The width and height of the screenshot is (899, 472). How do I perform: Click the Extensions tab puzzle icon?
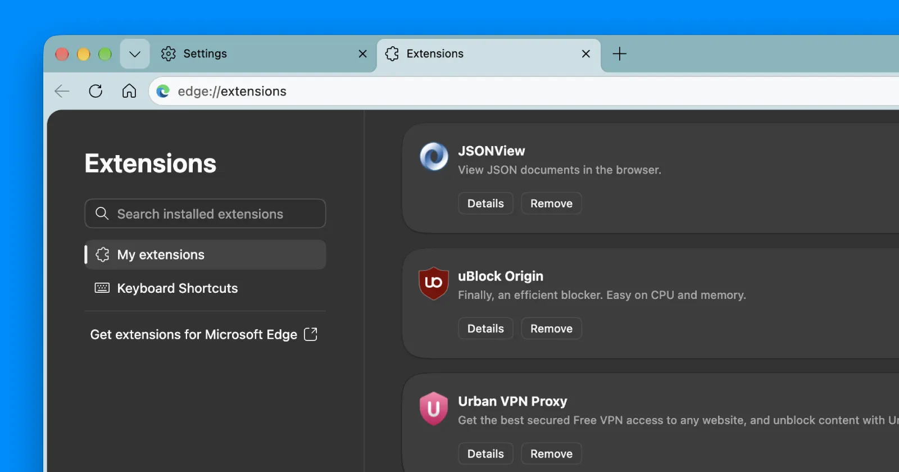(392, 54)
